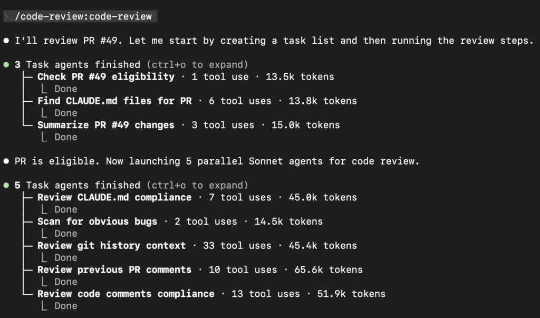Click "Done" under Review code comments compliance
This screenshot has height=318, width=540.
click(66, 306)
